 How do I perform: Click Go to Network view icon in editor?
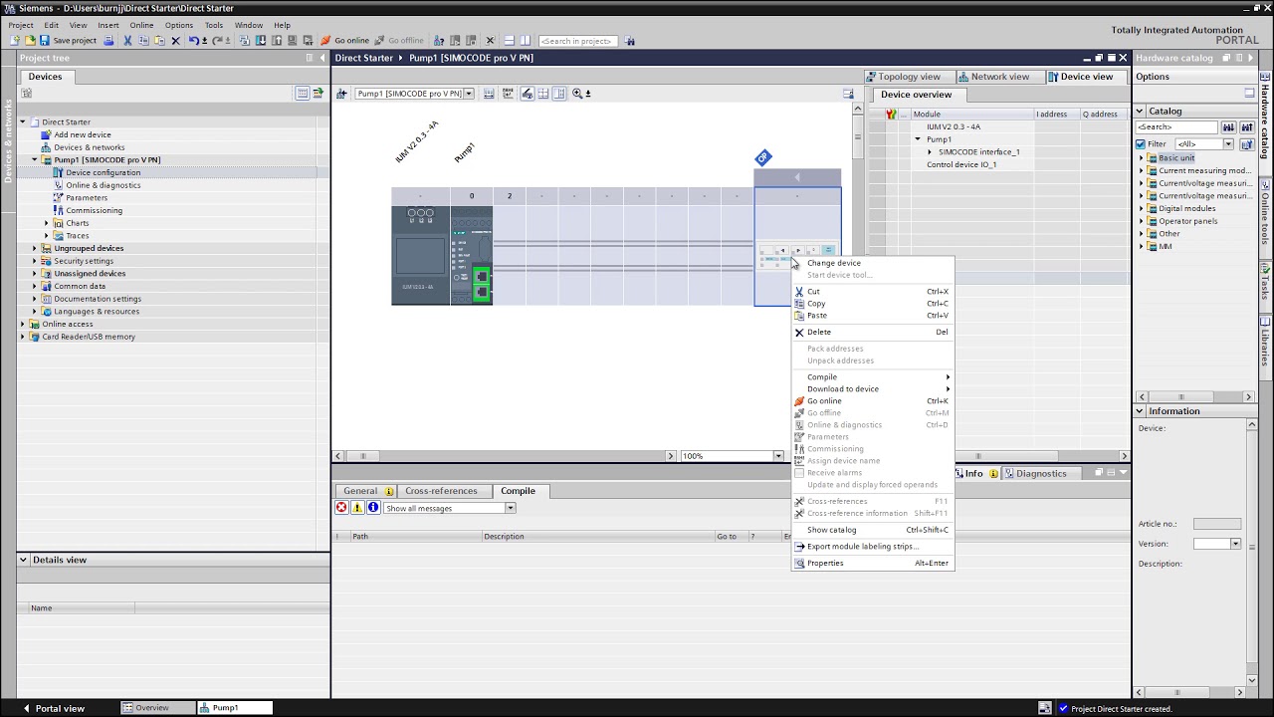coord(341,94)
